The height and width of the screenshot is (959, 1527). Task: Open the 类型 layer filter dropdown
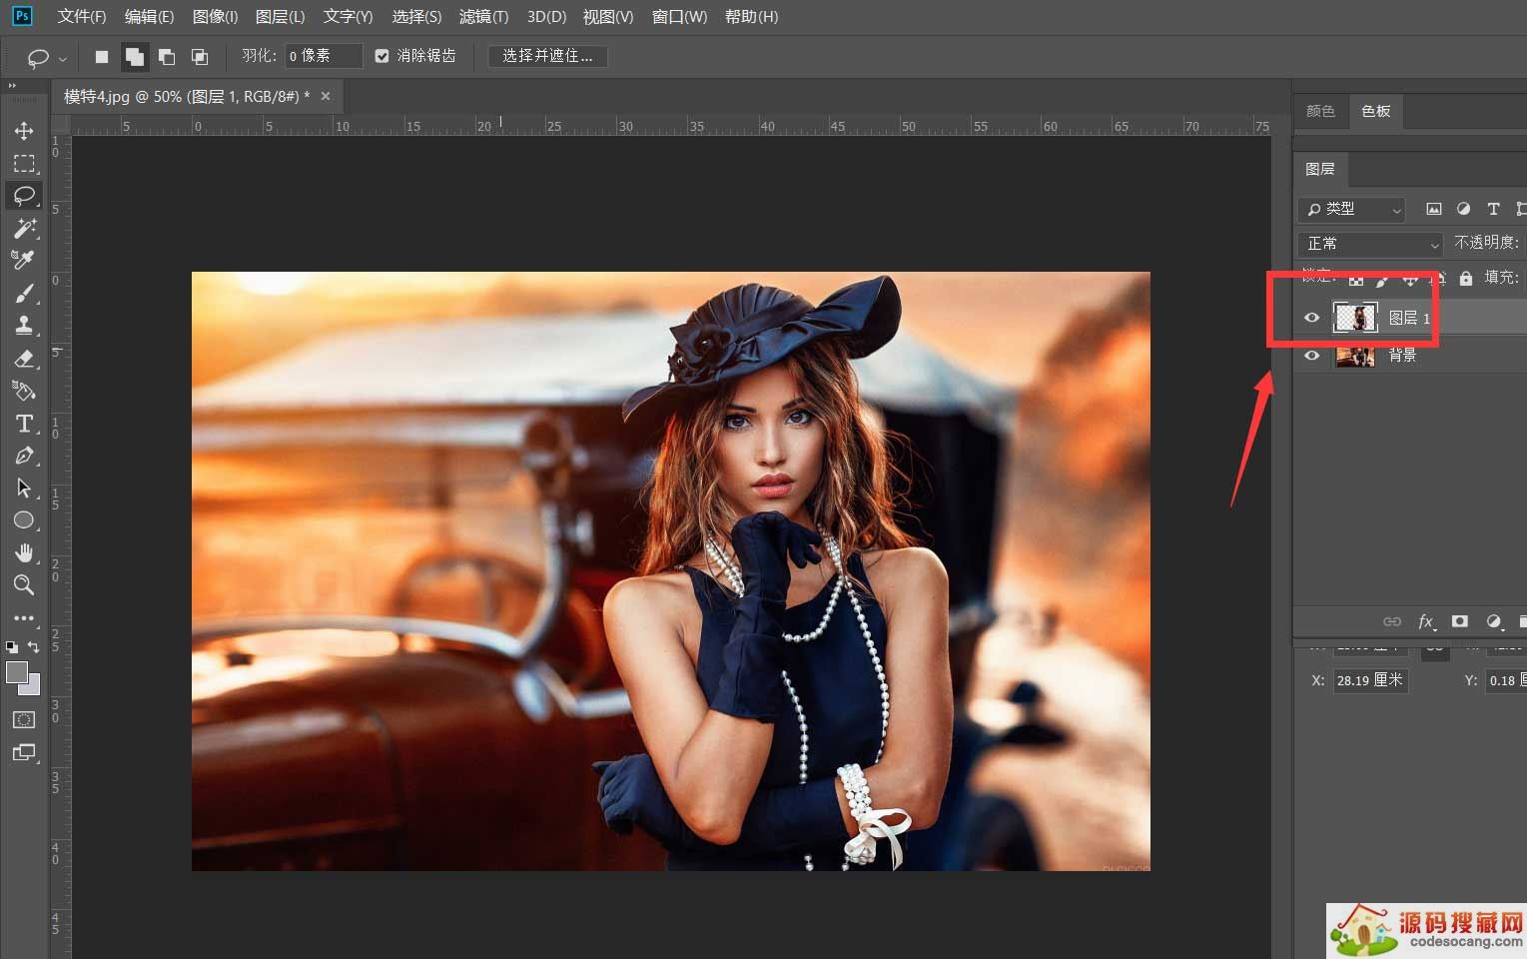click(1351, 210)
